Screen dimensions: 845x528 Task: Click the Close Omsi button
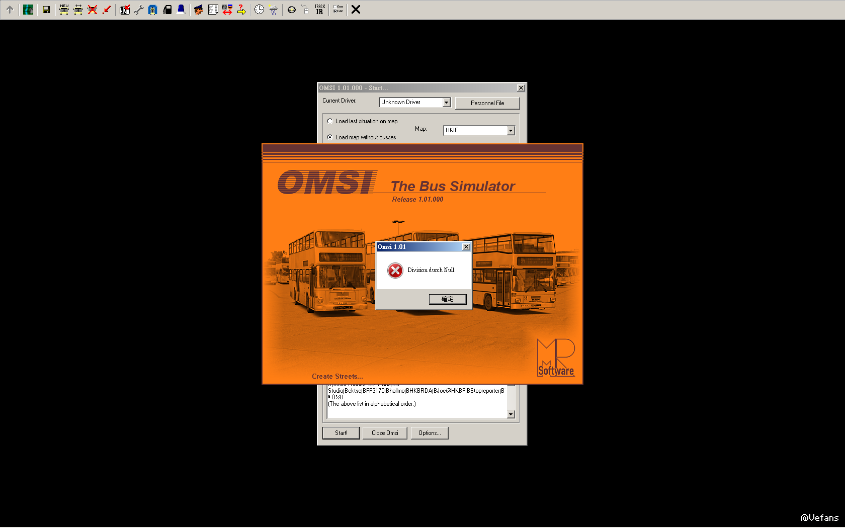(x=385, y=433)
